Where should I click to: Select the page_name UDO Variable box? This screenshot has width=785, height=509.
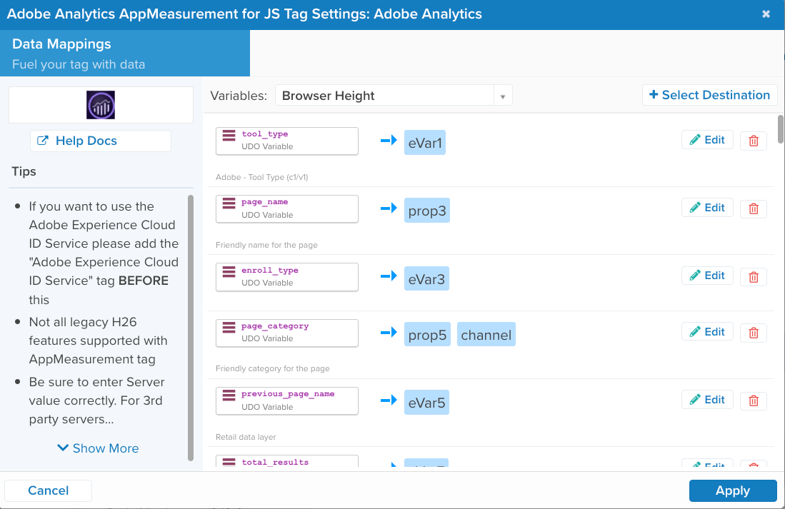[287, 209]
